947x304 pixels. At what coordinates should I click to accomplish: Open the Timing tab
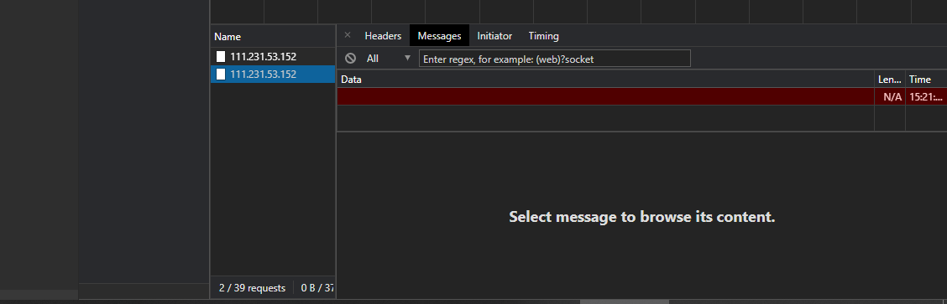click(543, 35)
